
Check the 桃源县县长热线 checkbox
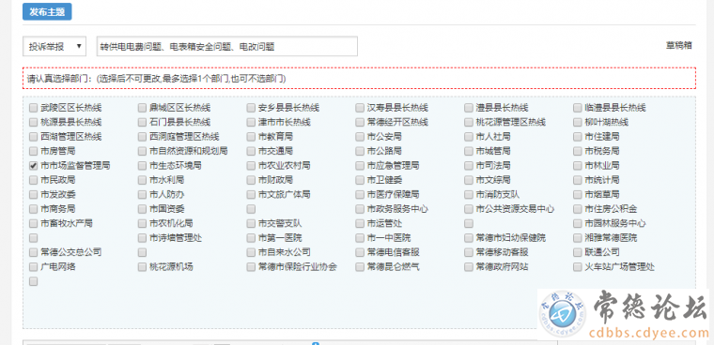coord(33,122)
